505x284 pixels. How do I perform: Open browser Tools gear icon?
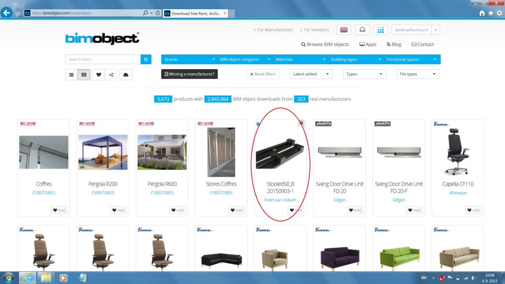pos(500,13)
